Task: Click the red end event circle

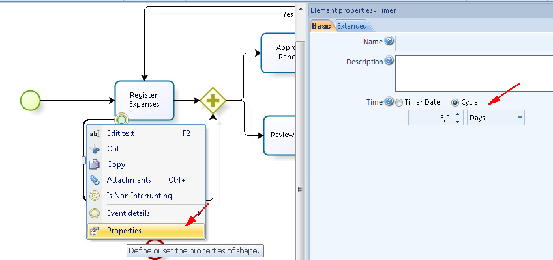Action: point(155,250)
